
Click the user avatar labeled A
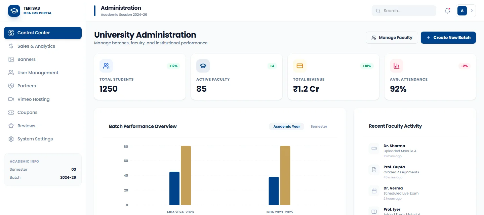462,11
